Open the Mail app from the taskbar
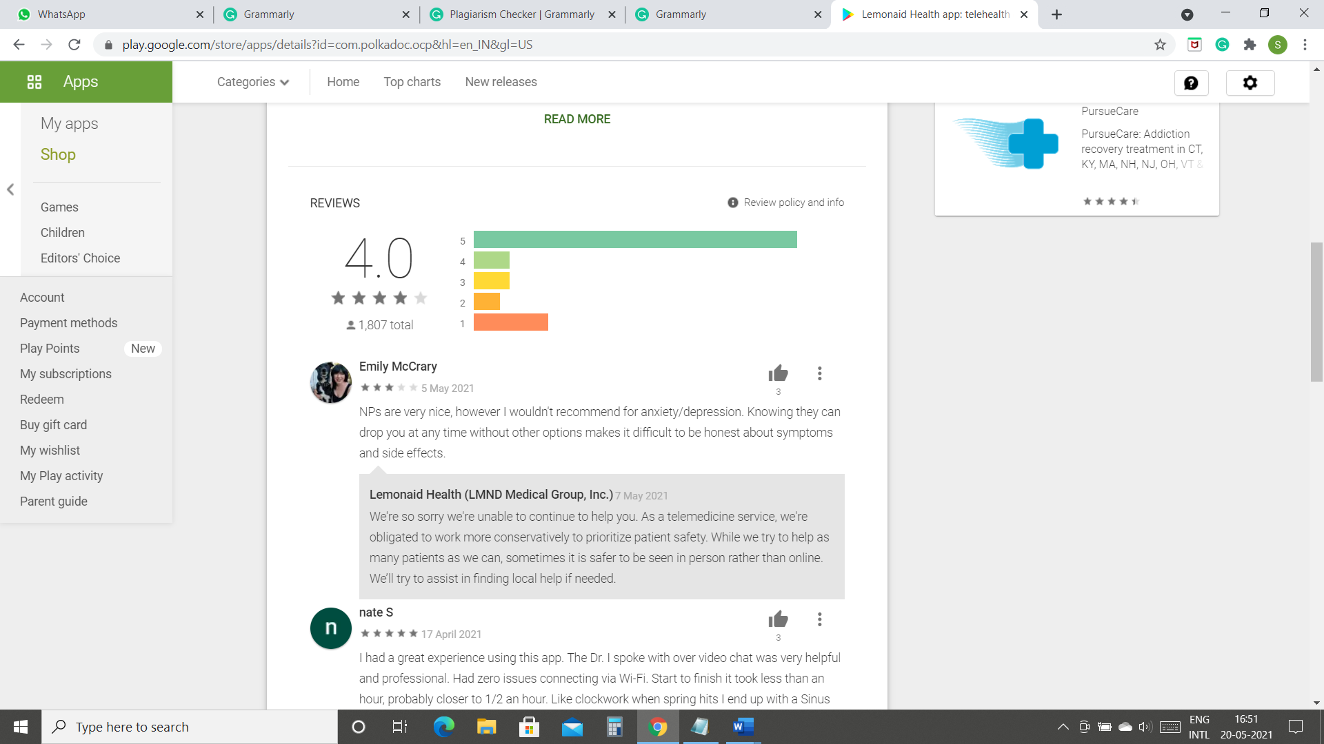This screenshot has height=744, width=1324. [572, 727]
